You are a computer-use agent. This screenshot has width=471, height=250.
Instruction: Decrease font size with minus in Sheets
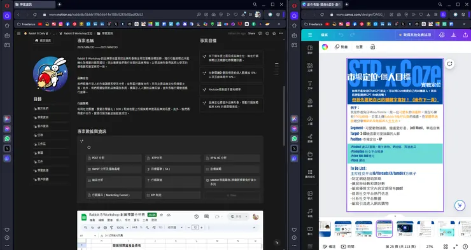(189, 228)
